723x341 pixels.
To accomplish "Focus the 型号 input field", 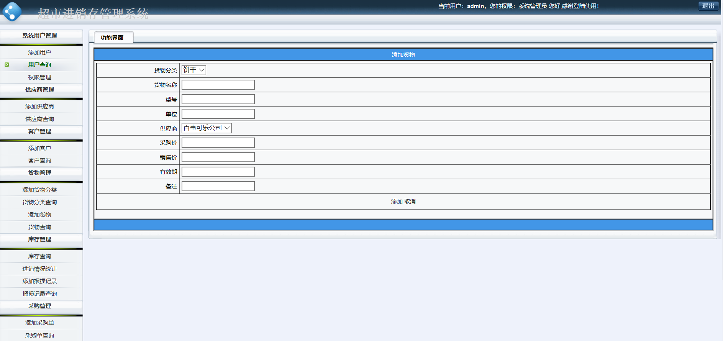I will click(x=218, y=99).
